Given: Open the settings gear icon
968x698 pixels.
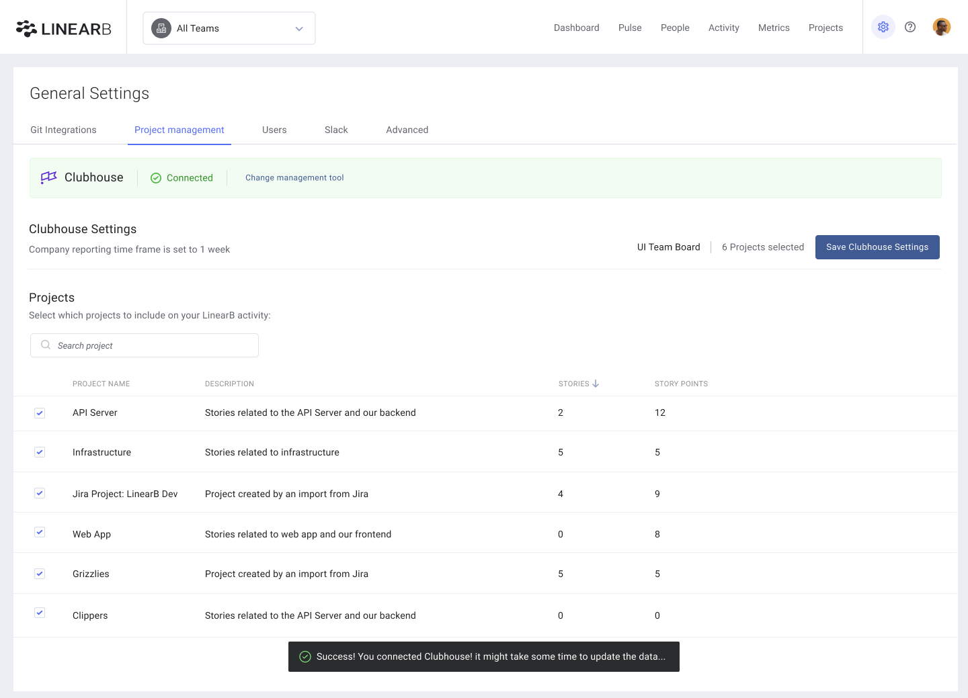Looking at the screenshot, I should click(x=883, y=27).
